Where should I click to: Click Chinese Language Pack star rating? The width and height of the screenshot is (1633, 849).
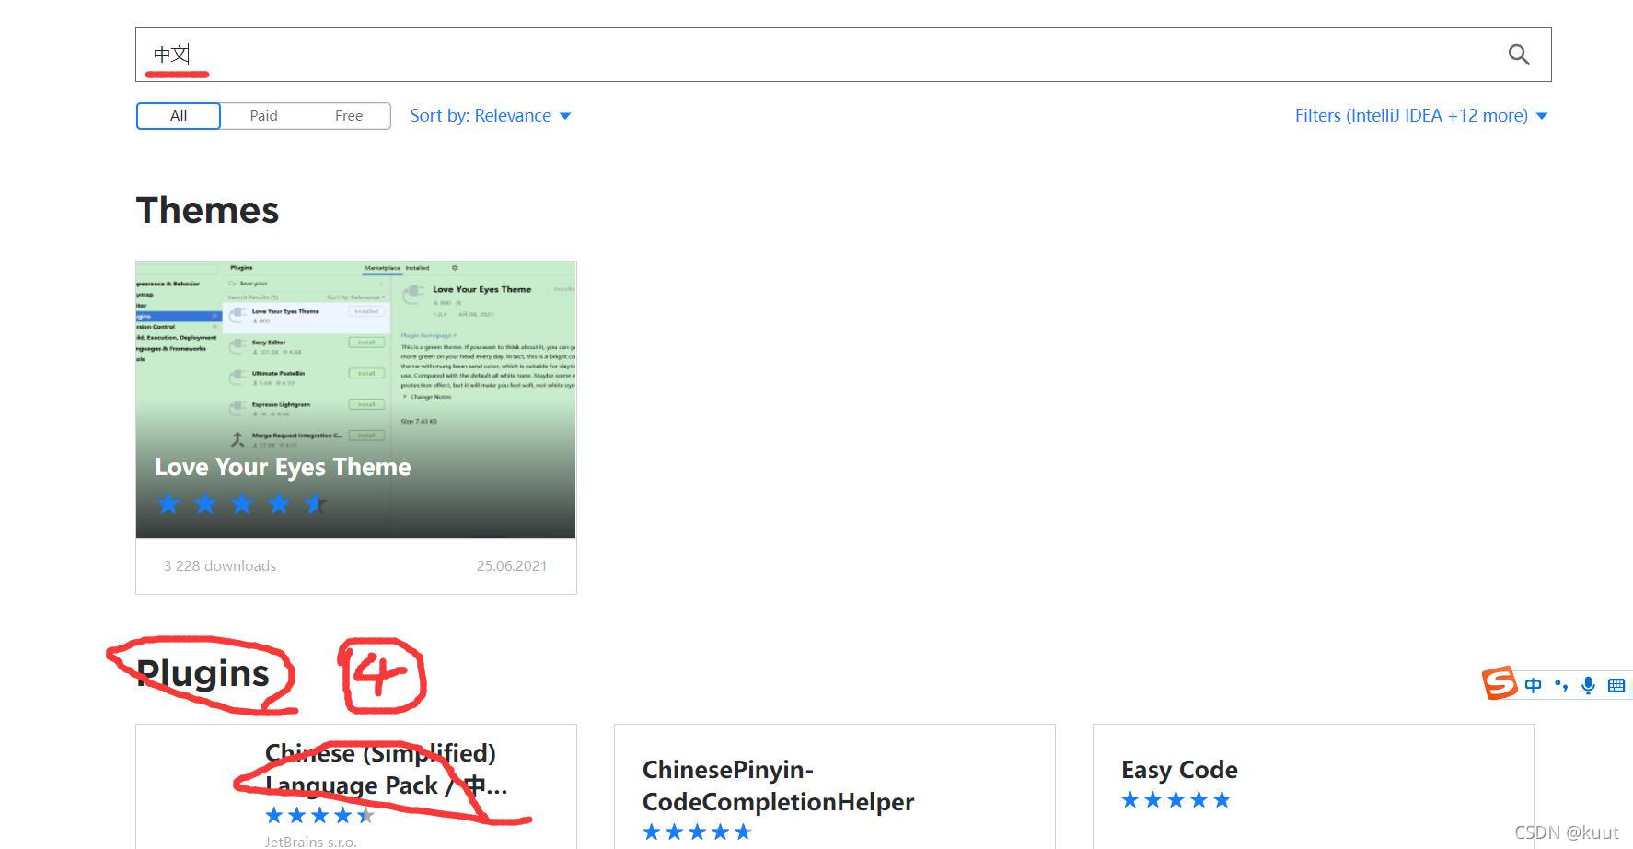click(x=319, y=815)
